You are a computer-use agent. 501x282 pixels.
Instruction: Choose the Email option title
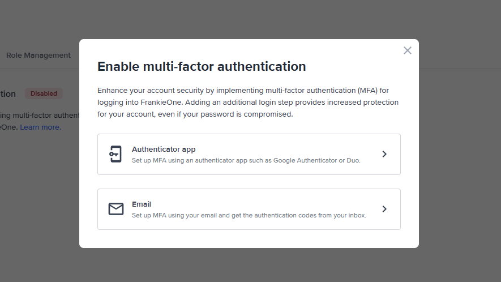tap(142, 204)
